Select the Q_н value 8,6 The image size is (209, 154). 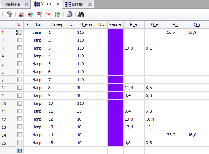(x=155, y=88)
